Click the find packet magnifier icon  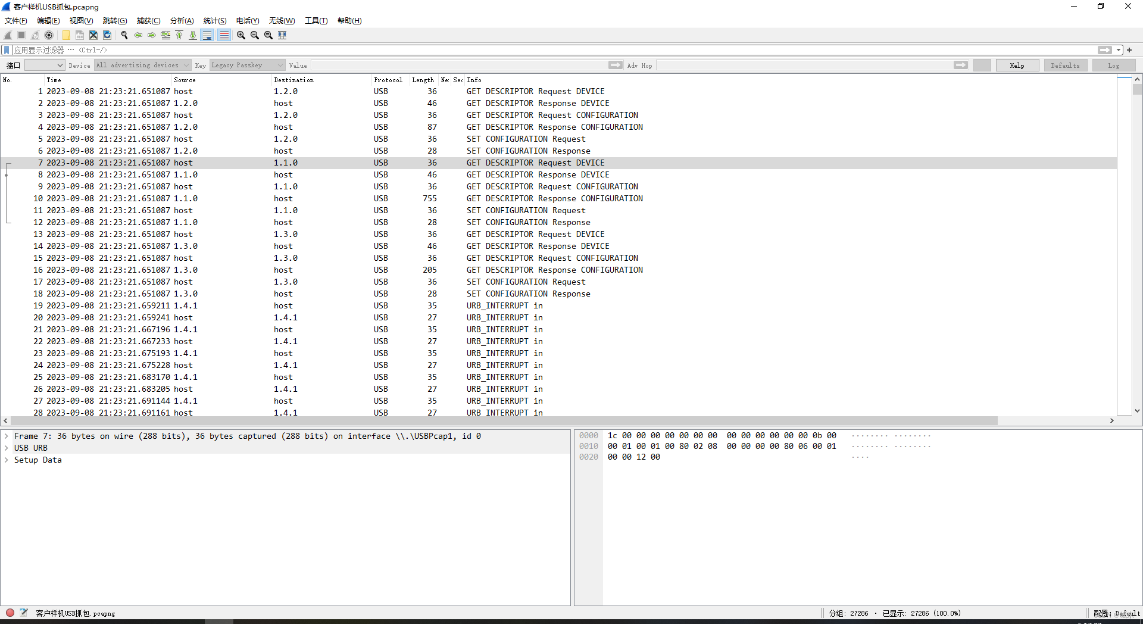click(x=124, y=35)
